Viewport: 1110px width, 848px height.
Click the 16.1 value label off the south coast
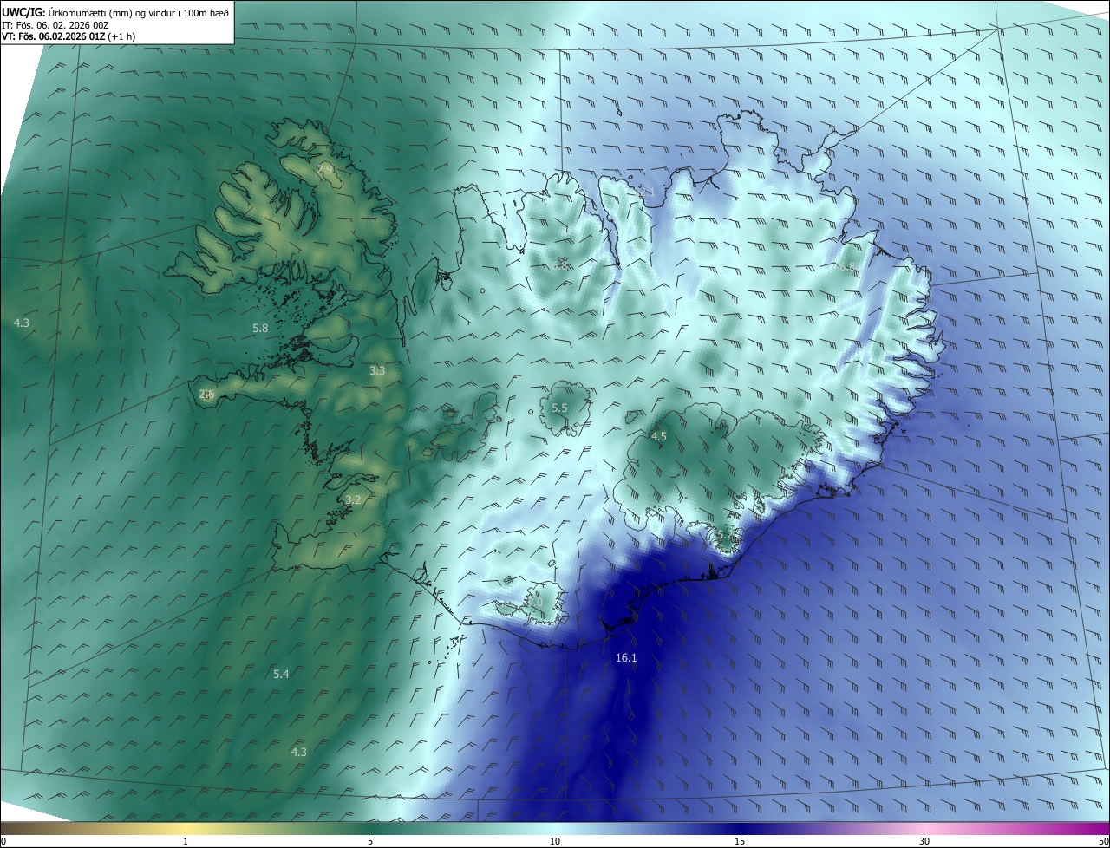pyautogui.click(x=626, y=658)
